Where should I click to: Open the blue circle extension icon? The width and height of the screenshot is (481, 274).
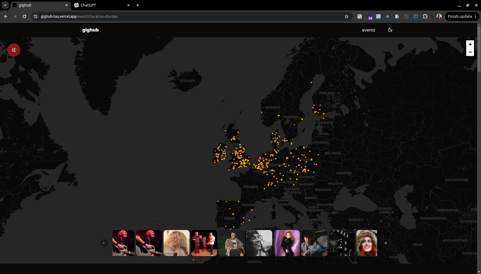pos(416,16)
